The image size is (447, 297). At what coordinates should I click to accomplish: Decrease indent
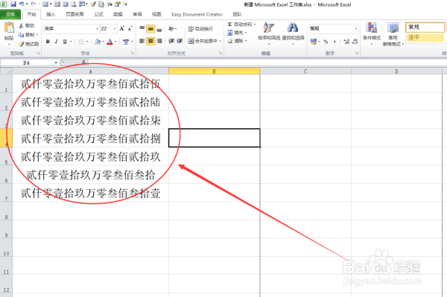coord(171,41)
